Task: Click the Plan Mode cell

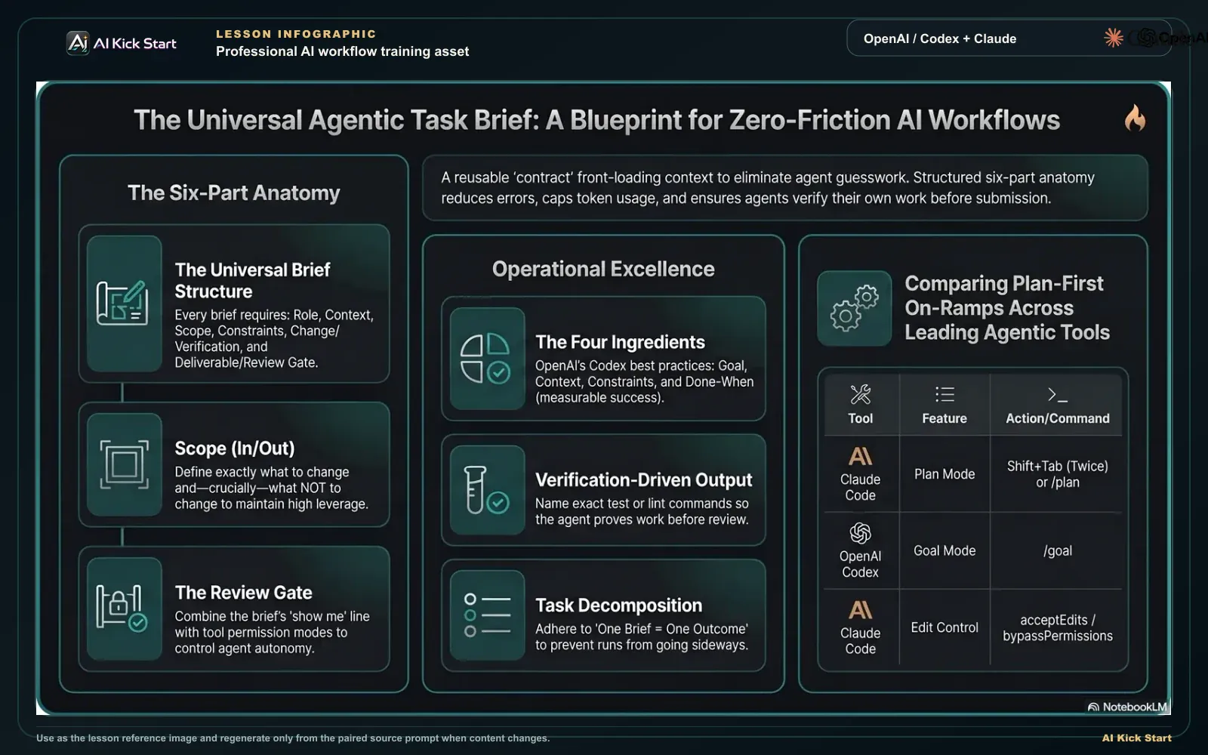Action: click(945, 474)
